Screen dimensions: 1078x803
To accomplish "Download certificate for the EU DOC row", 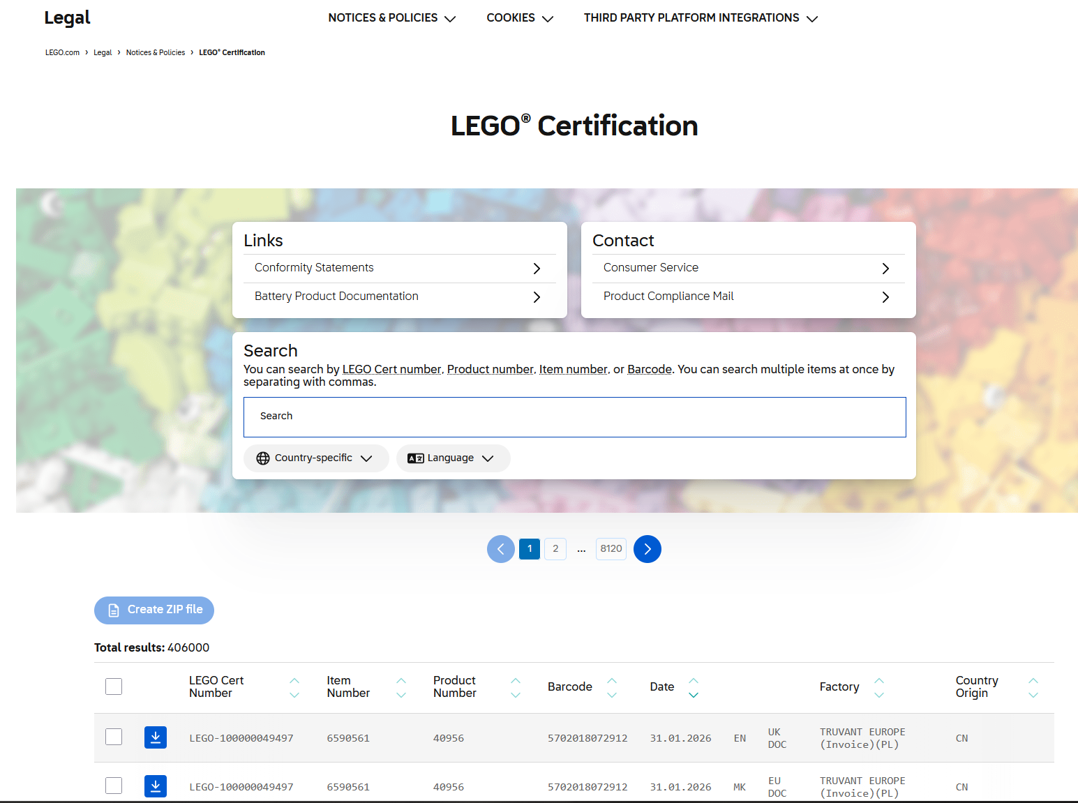I will point(156,786).
